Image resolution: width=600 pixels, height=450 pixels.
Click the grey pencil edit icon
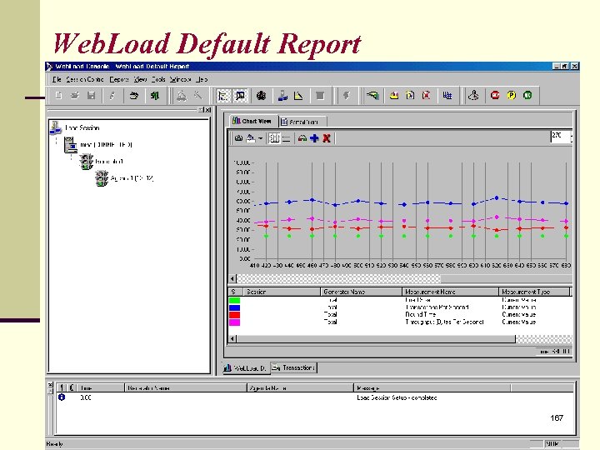coord(112,95)
